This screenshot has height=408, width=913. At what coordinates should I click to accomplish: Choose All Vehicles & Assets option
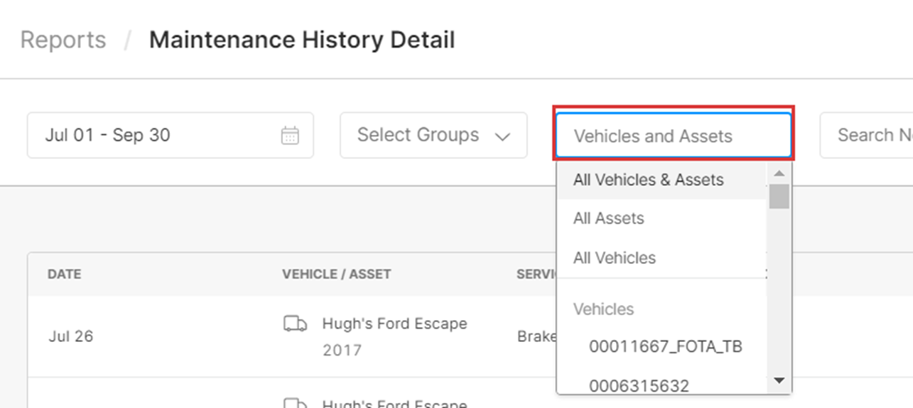662,180
